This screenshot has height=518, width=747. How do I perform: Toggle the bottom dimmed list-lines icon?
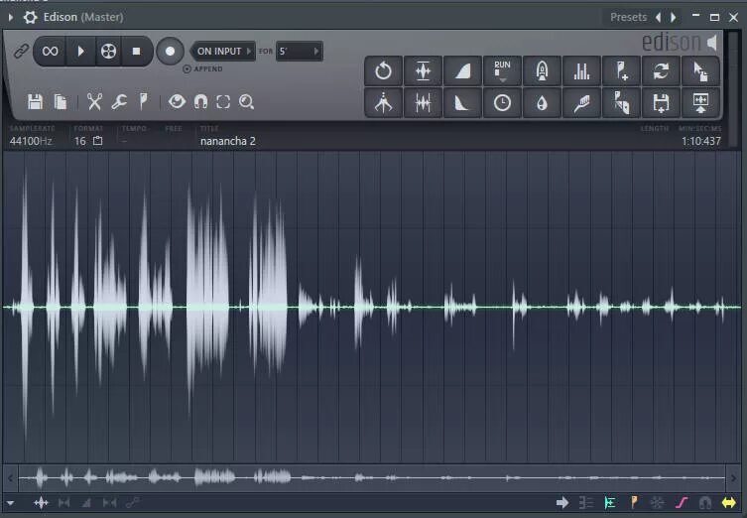586,502
